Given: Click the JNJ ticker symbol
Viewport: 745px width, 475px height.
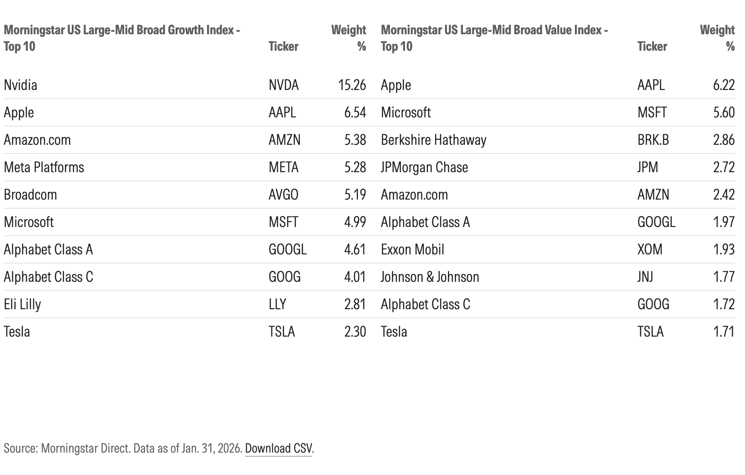Looking at the screenshot, I should click(x=645, y=277).
